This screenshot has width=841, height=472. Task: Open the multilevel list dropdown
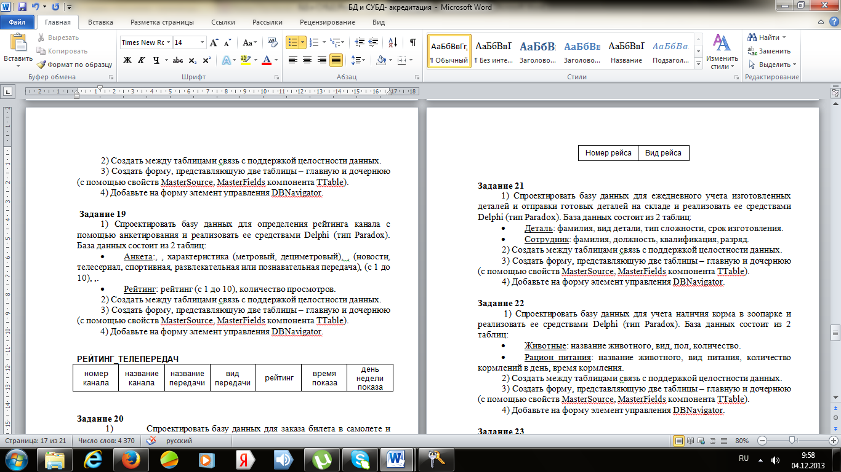pyautogui.click(x=343, y=42)
